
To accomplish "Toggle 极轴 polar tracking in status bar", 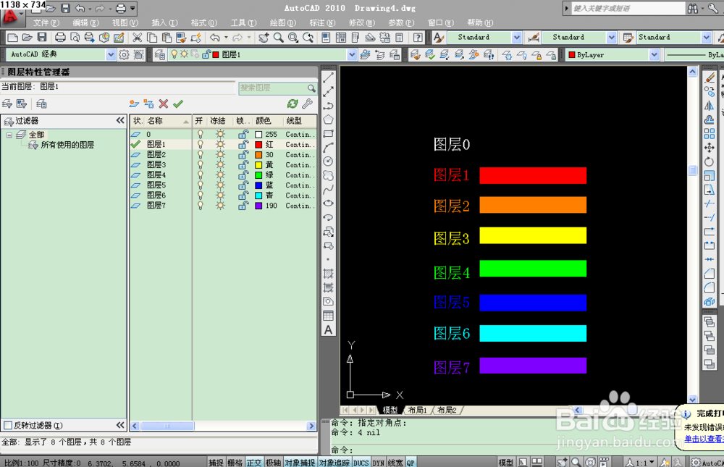I will click(x=274, y=463).
